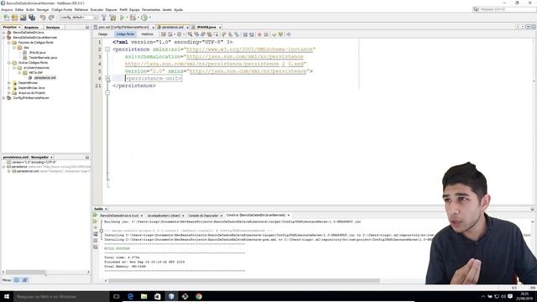Open the Refatorar menu
Screen dimensions: 537x302
tap(81, 9)
